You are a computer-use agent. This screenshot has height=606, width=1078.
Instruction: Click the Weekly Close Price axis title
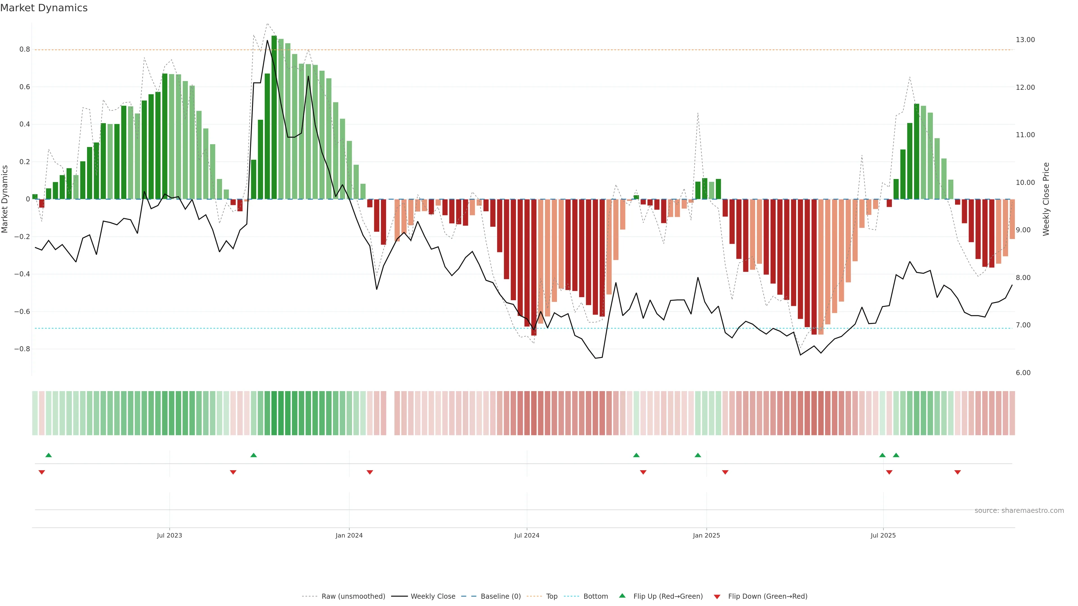1046,199
